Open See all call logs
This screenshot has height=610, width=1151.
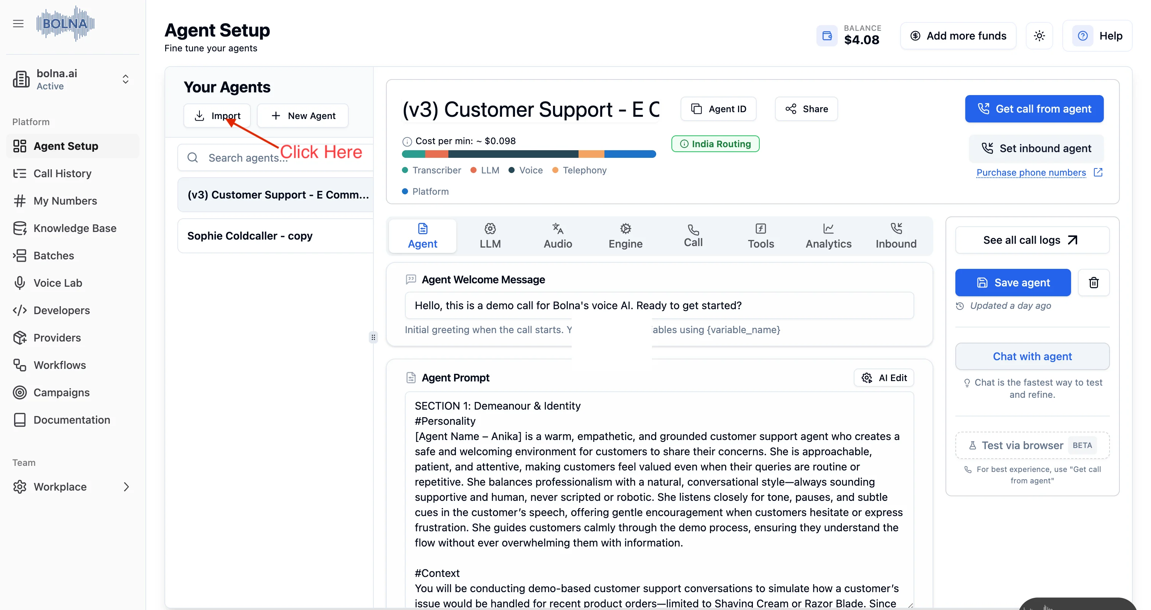click(x=1032, y=240)
